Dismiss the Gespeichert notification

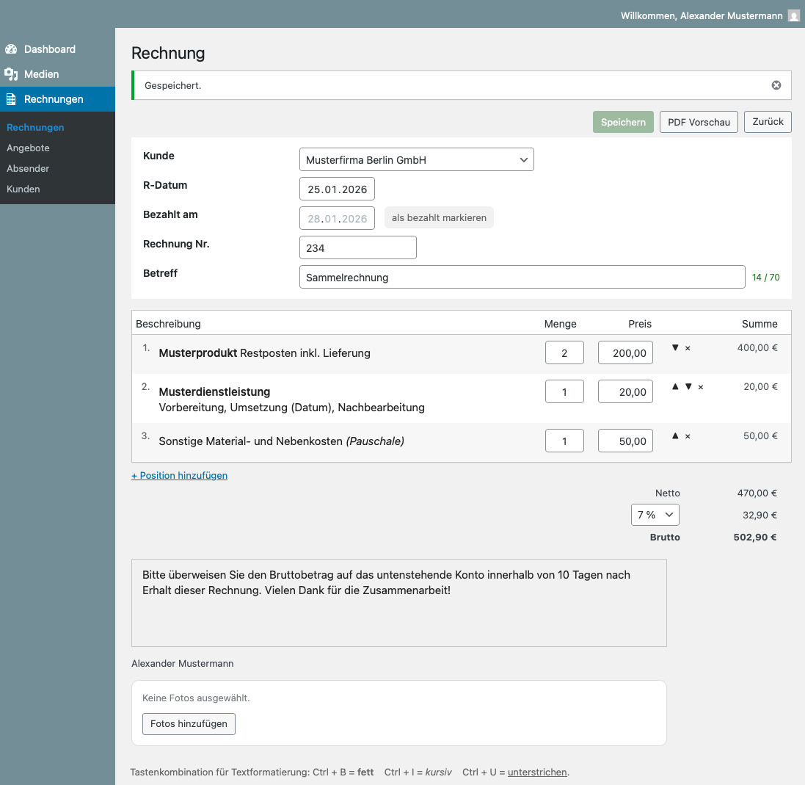[776, 85]
